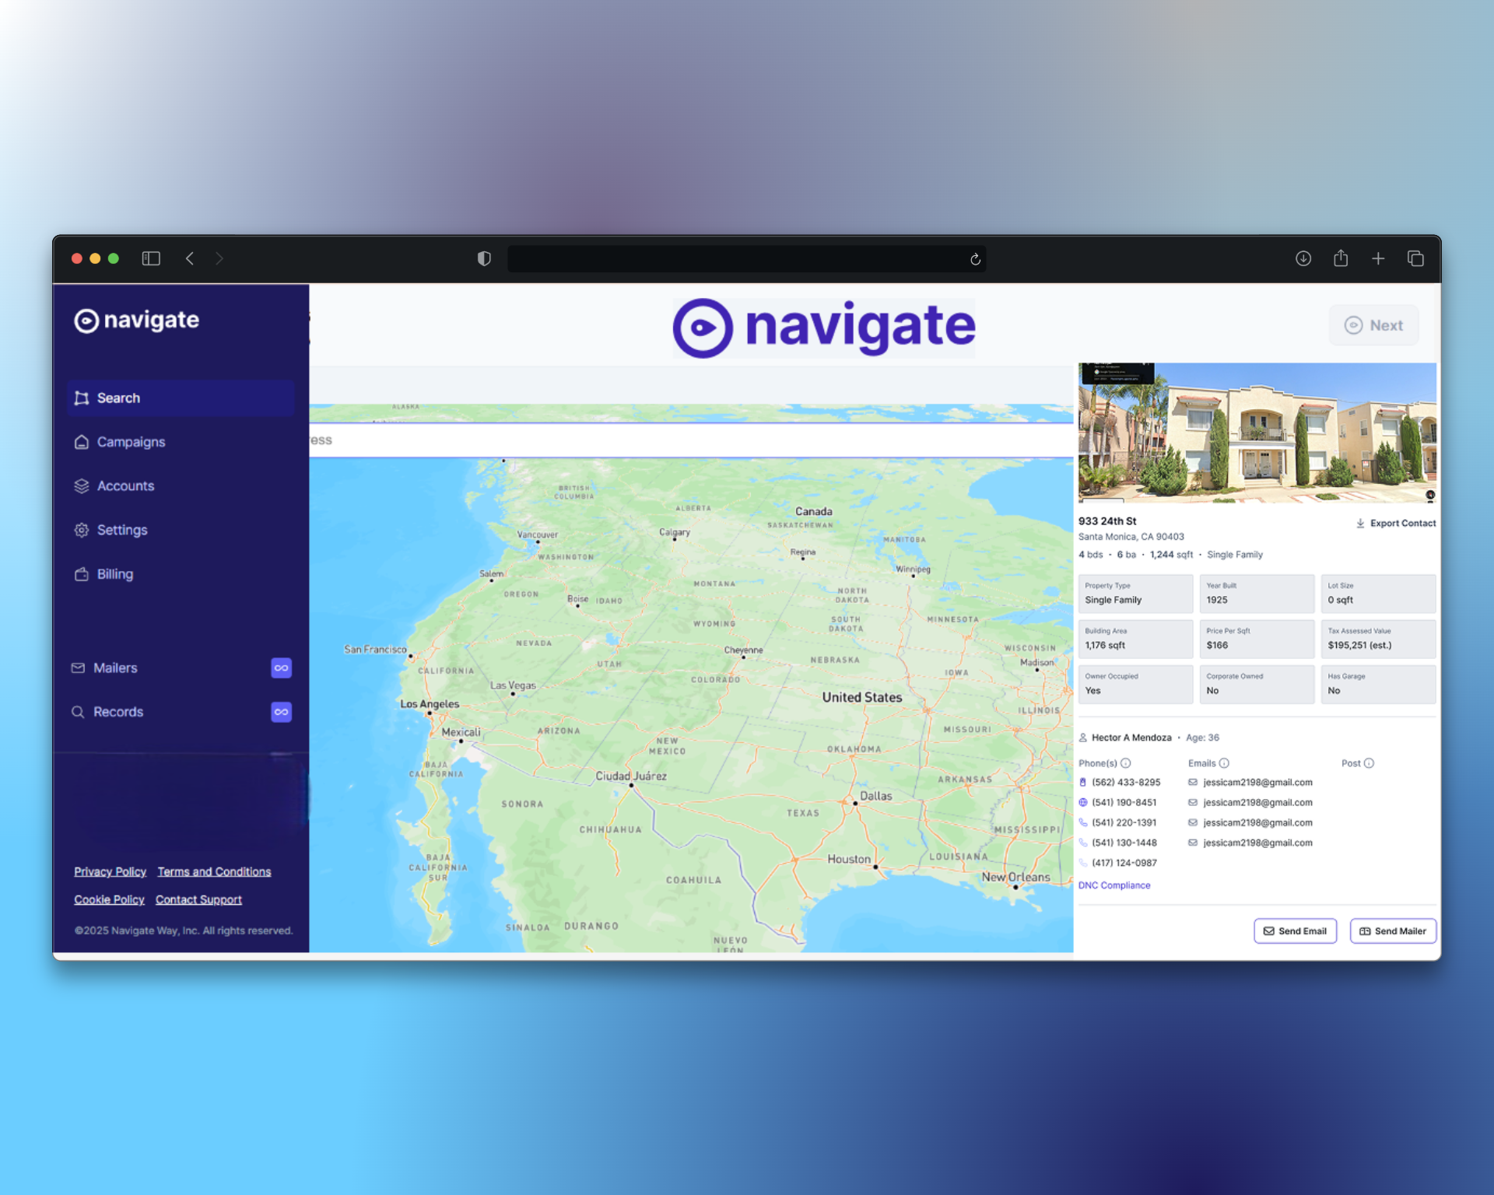
Task: Open the DNC Compliance link
Action: (1114, 885)
